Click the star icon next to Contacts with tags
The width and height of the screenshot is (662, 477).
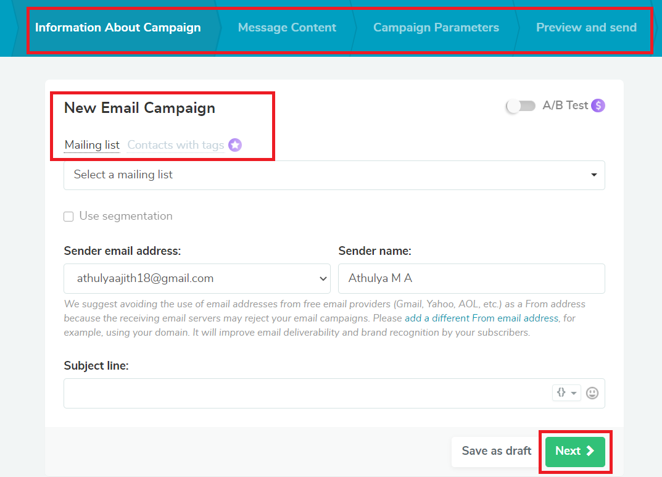click(235, 145)
